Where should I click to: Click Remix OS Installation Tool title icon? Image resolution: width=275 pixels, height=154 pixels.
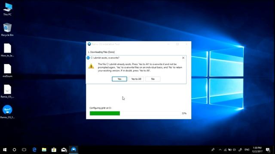click(x=89, y=44)
